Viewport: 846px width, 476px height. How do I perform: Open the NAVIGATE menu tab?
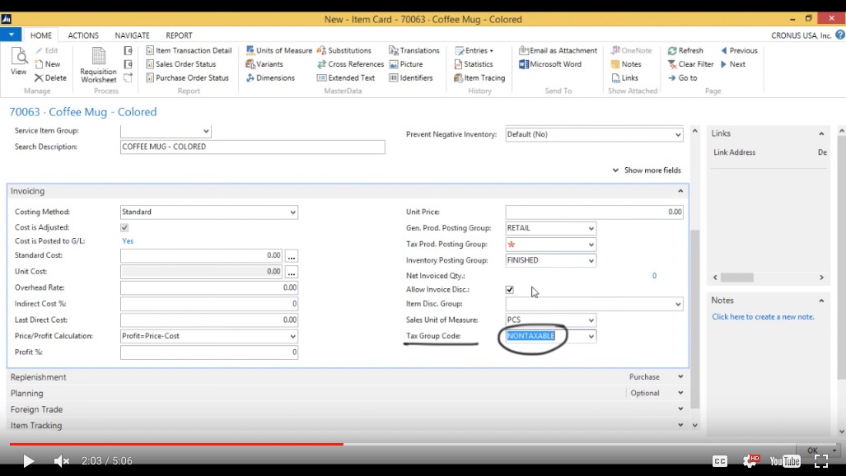[132, 35]
